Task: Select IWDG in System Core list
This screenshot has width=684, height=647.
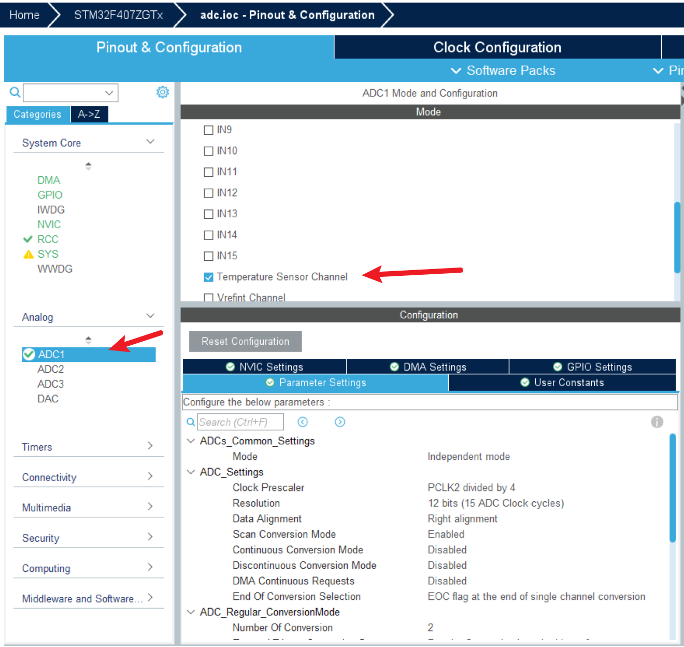Action: point(51,209)
